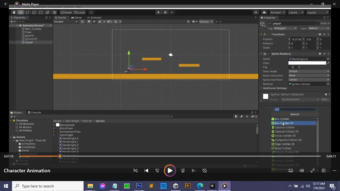The height and width of the screenshot is (191, 340).
Task: Open Sprite Renderer preset icon
Action: pyautogui.click(x=324, y=54)
